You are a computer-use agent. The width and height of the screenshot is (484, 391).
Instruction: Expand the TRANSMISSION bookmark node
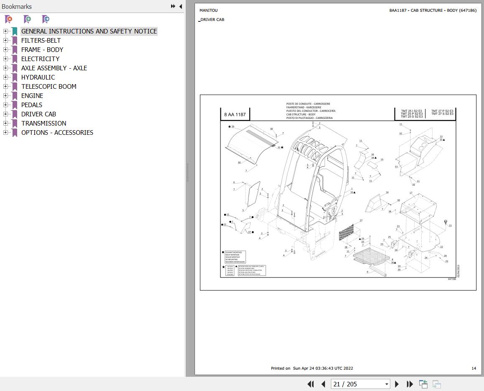click(x=5, y=123)
